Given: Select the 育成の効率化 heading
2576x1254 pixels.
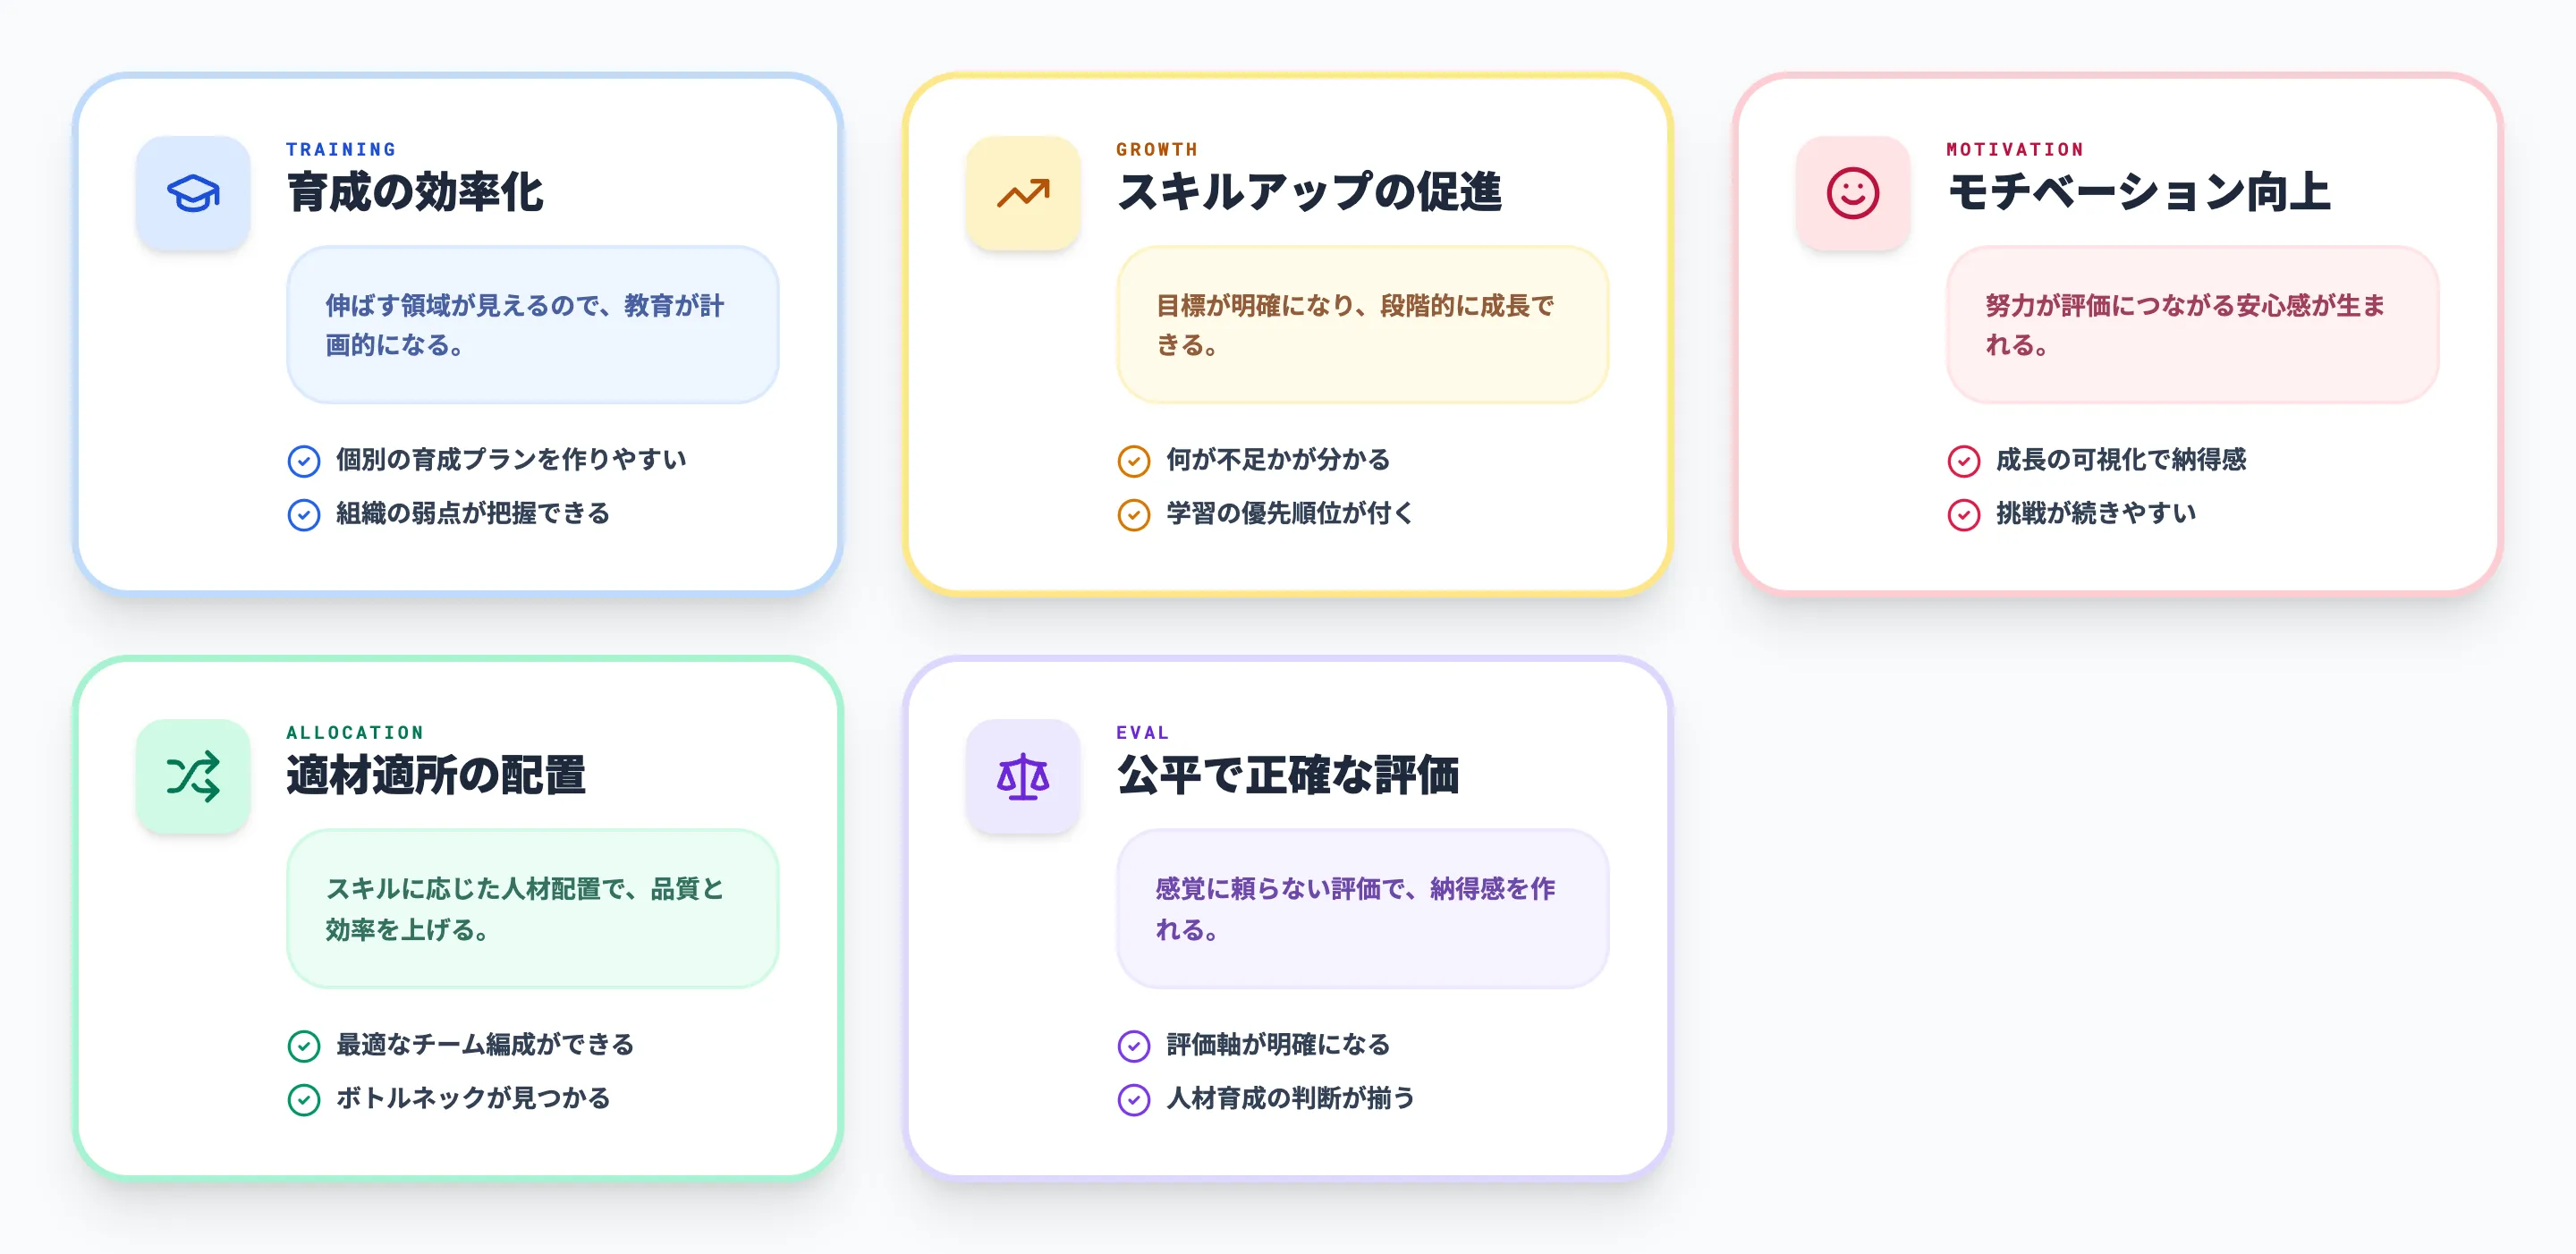Looking at the screenshot, I should coord(415,192).
